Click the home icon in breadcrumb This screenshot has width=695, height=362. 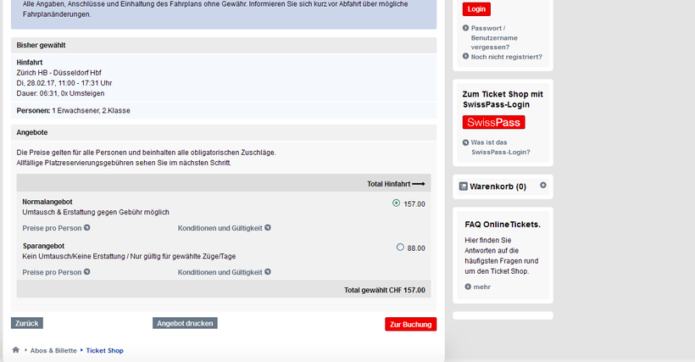15,350
